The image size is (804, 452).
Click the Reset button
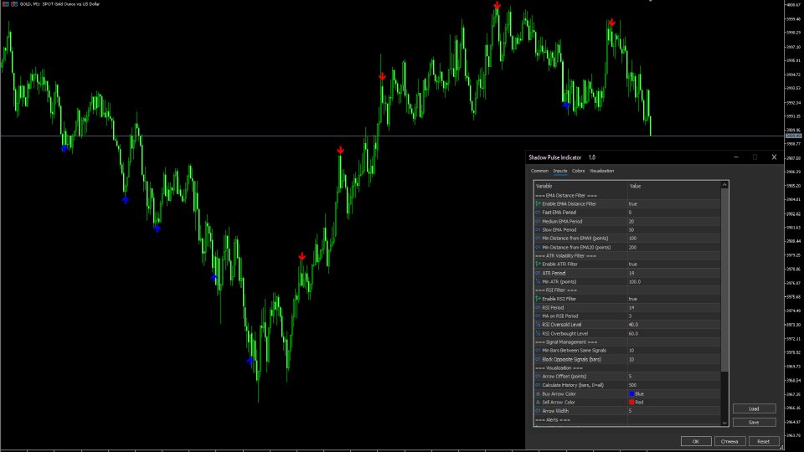pos(764,441)
